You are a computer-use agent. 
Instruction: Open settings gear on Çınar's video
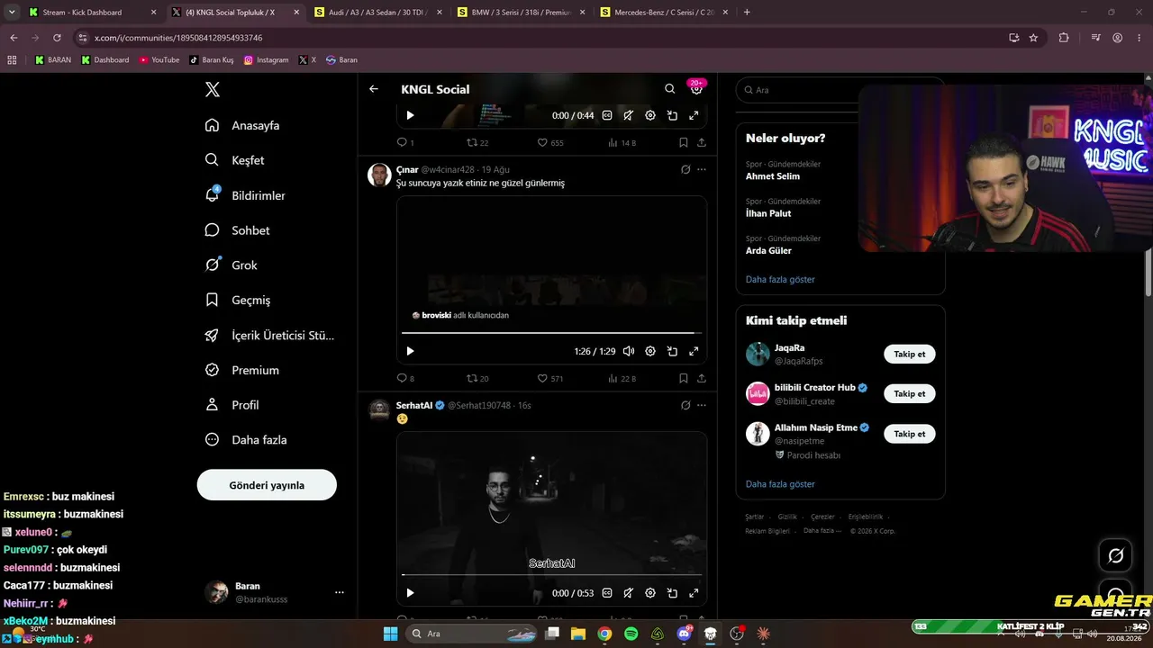coord(650,351)
